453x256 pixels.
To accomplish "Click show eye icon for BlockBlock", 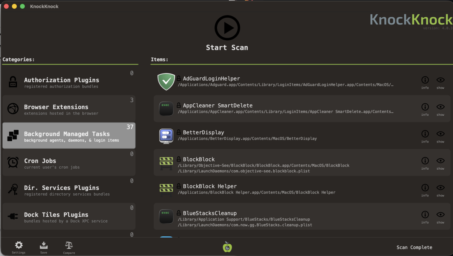I will click(x=441, y=161).
